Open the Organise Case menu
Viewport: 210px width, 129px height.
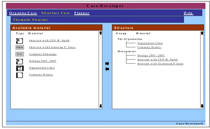click(x=23, y=13)
